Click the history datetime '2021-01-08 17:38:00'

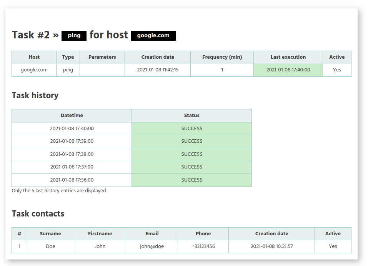coord(72,154)
